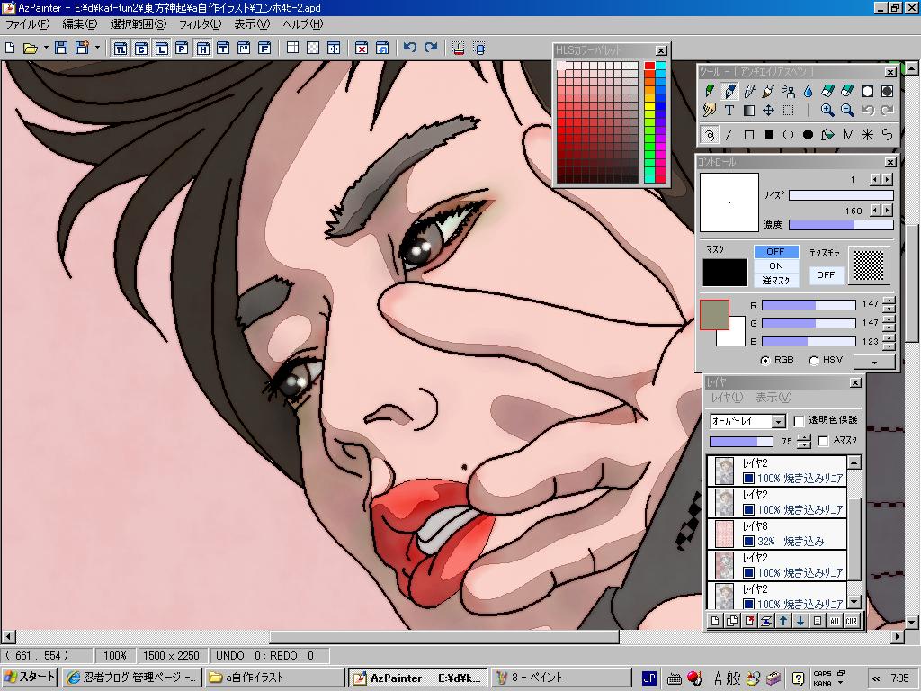This screenshot has width=921, height=691.
Task: Click the スタート start button
Action: click(30, 677)
